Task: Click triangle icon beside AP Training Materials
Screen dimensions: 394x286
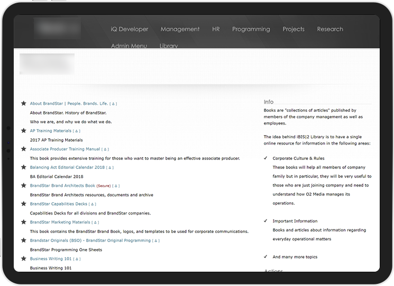Action: pos(77,131)
